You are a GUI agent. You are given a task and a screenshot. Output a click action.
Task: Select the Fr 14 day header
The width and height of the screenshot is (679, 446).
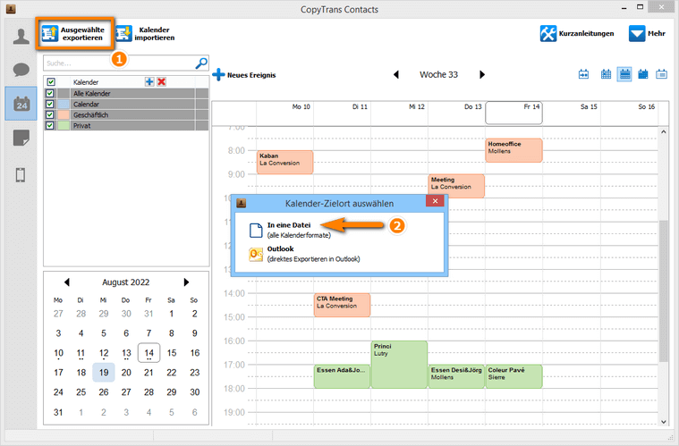click(513, 113)
